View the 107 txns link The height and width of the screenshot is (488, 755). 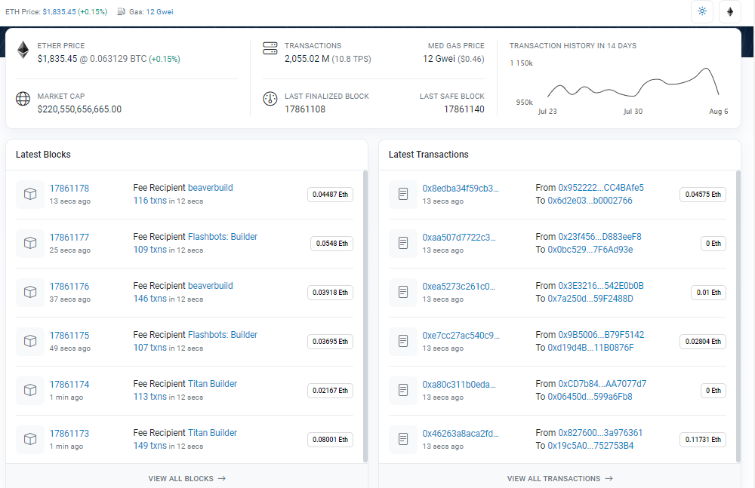pos(149,348)
